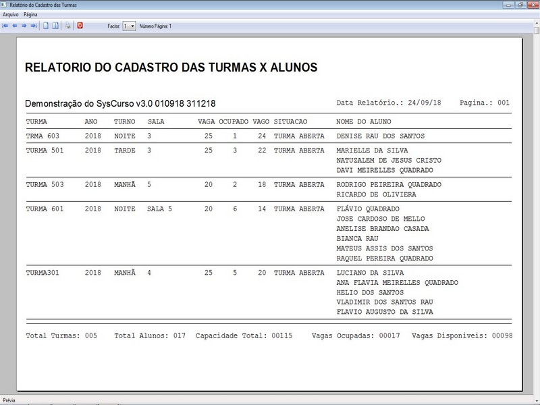Image resolution: width=540 pixels, height=405 pixels.
Task: Click student 'RODRIGO PEIREIRA QUADRADO'
Action: tap(389, 184)
